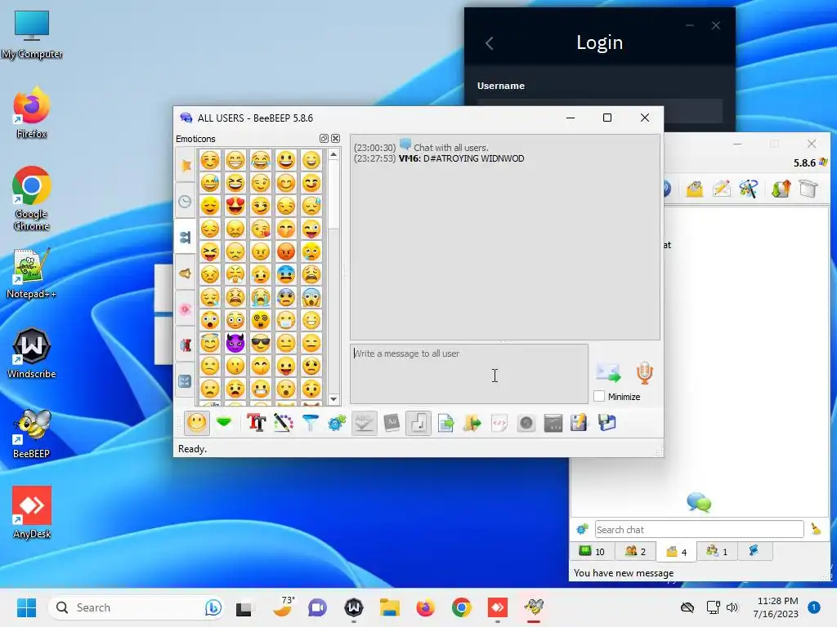Switch to groups tab showing 2
This screenshot has height=627, width=837.
click(636, 551)
